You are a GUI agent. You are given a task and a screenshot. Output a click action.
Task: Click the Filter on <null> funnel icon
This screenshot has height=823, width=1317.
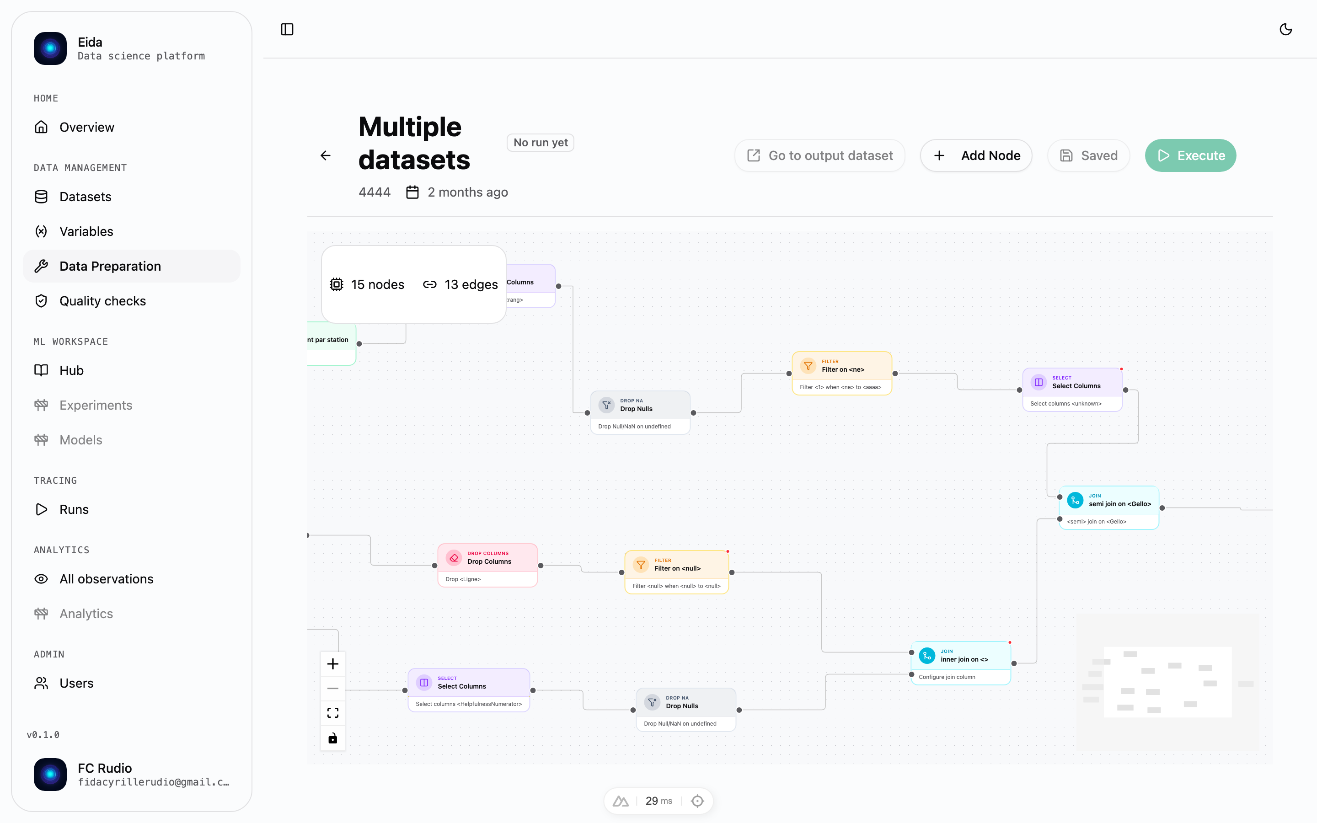pos(641,565)
